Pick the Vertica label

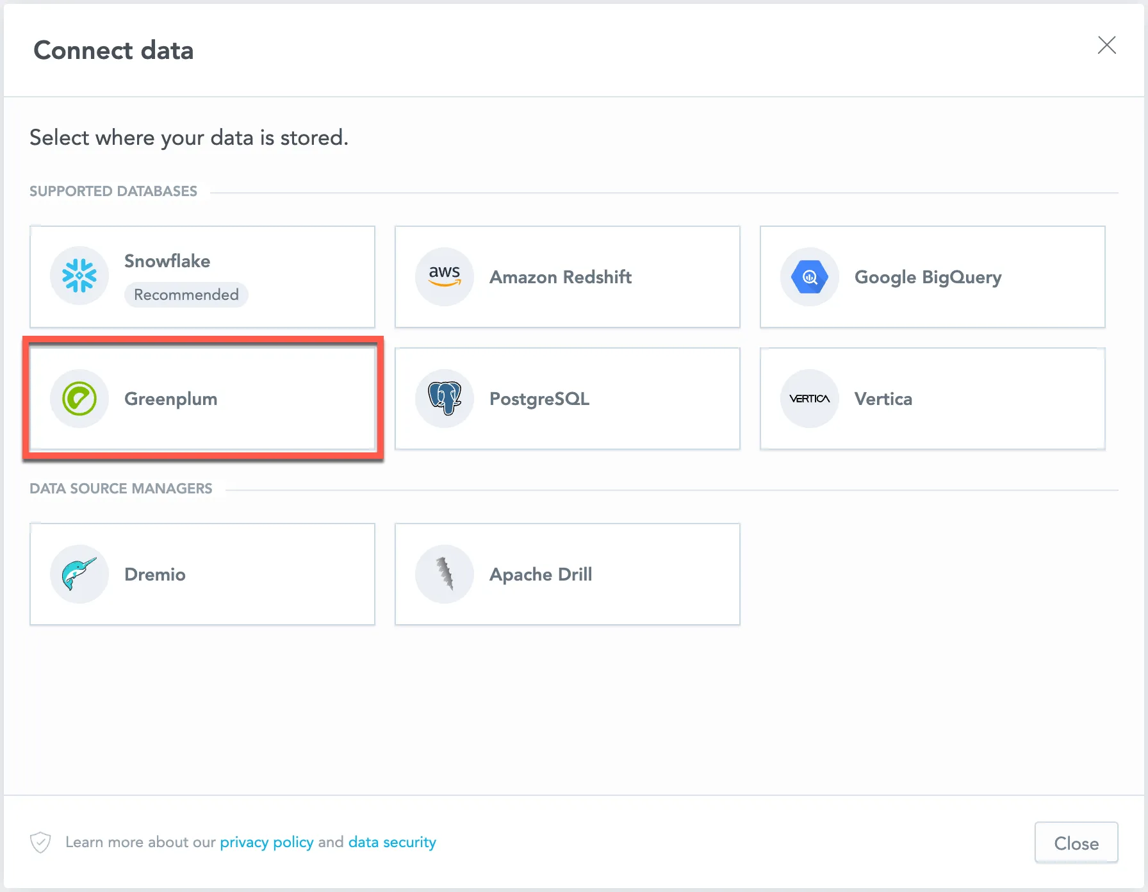pyautogui.click(x=883, y=399)
